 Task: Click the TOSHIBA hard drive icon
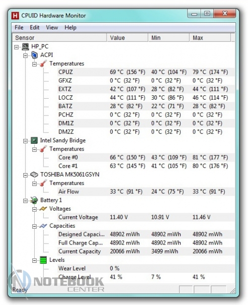pyautogui.click(x=34, y=175)
